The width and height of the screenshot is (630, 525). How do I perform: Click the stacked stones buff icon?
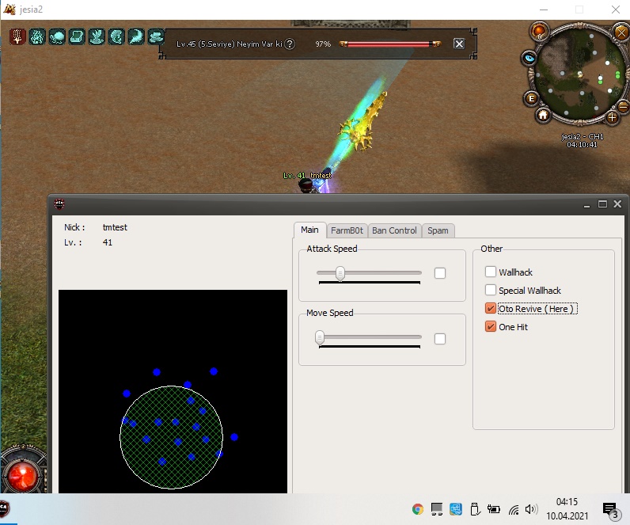coord(156,36)
